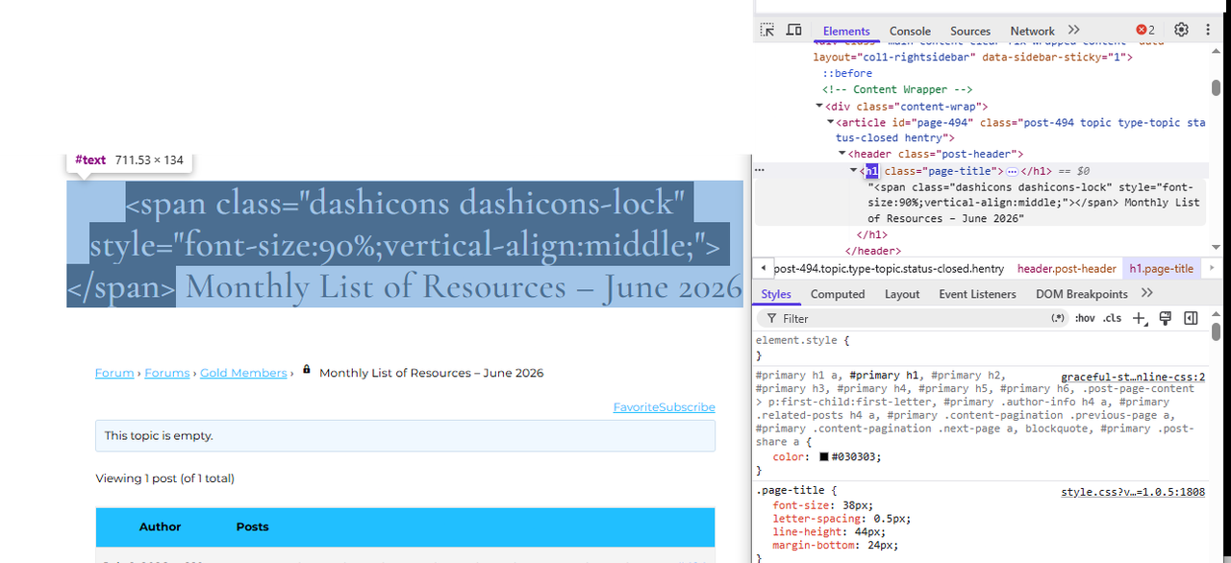Expand the collapsed ellipsis inside h1 tag
1231x563 pixels.
(x=1012, y=171)
